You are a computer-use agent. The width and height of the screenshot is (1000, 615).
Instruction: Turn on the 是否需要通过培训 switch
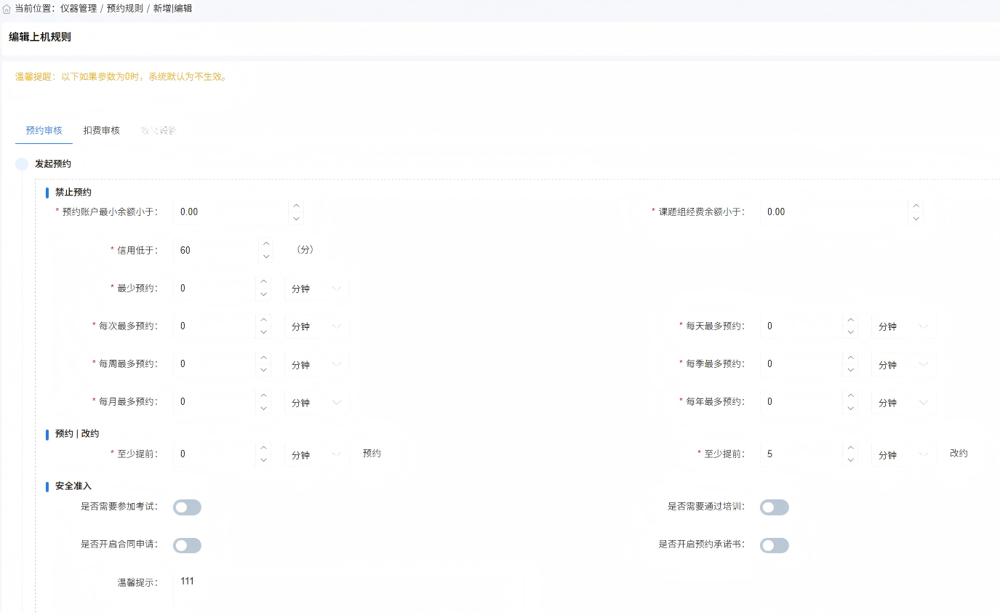[x=774, y=507]
